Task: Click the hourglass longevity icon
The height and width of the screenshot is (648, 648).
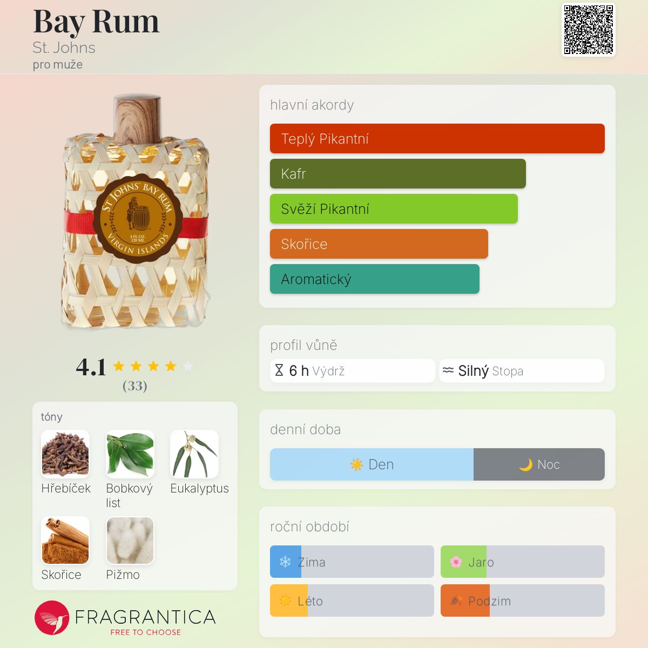Action: [279, 370]
